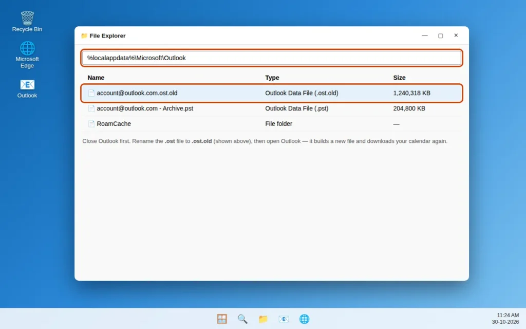Open File Explorer folder icon on taskbar
The image size is (526, 329).
[263, 319]
